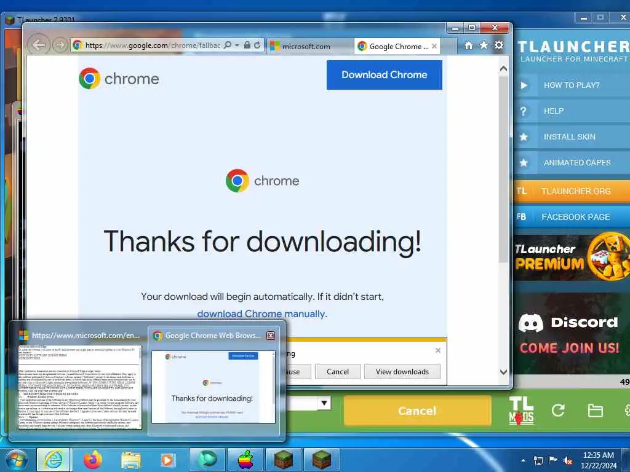The width and height of the screenshot is (630, 472).
Task: Click the security lock icon
Action: coord(247,45)
